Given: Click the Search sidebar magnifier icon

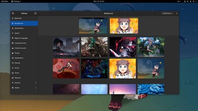Looking at the screenshot, I should (x=13, y=33).
